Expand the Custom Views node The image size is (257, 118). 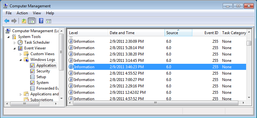[x=21, y=54]
